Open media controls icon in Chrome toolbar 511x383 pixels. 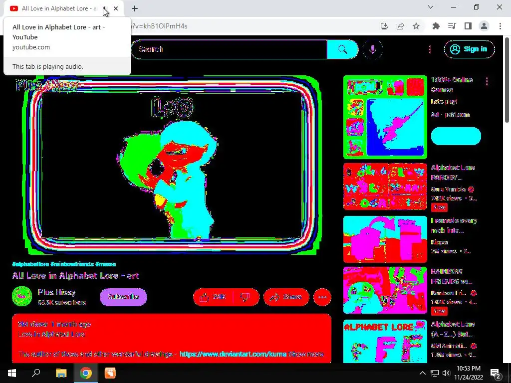click(452, 26)
